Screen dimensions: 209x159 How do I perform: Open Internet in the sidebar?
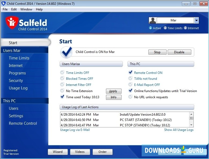[16, 65]
